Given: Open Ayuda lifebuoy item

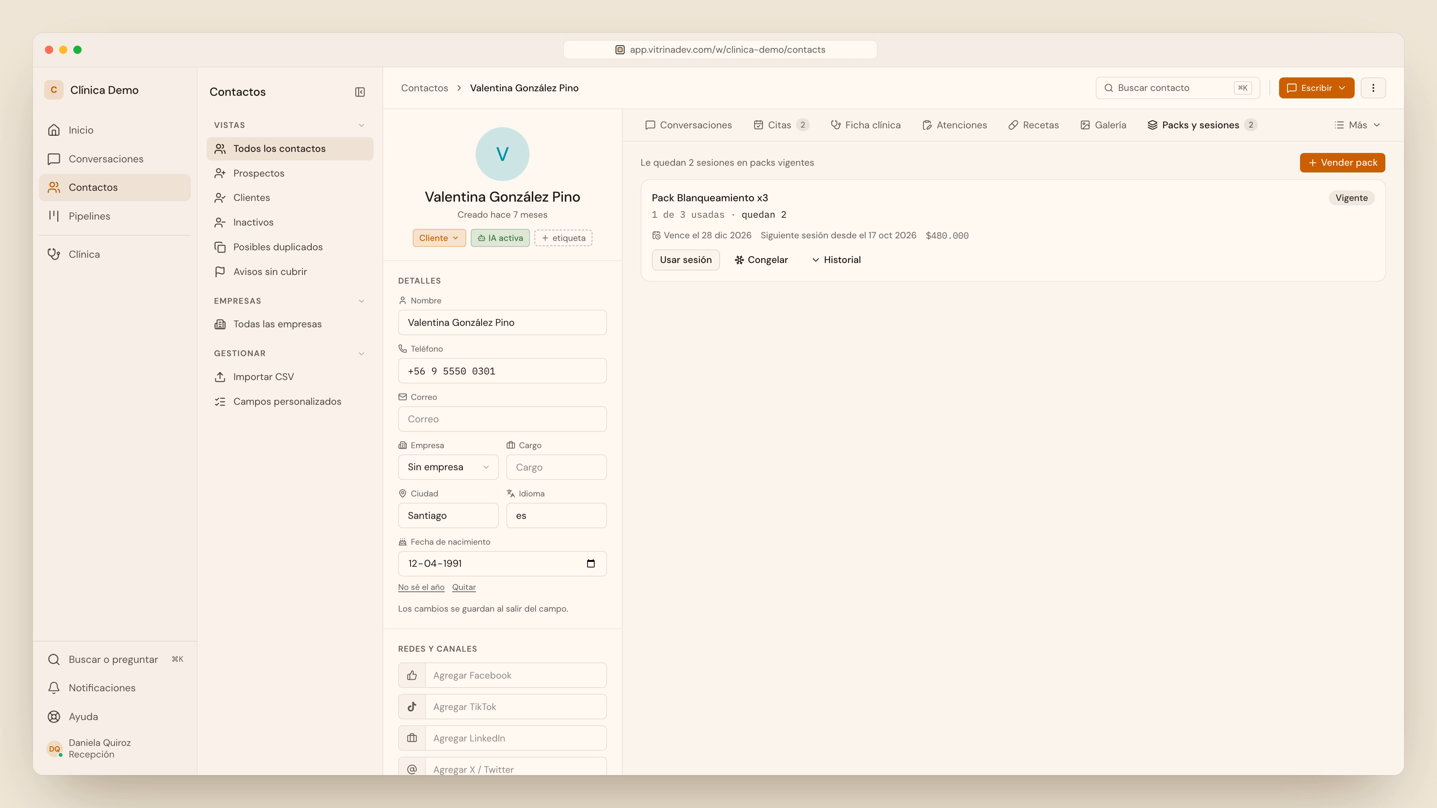Looking at the screenshot, I should (x=115, y=717).
